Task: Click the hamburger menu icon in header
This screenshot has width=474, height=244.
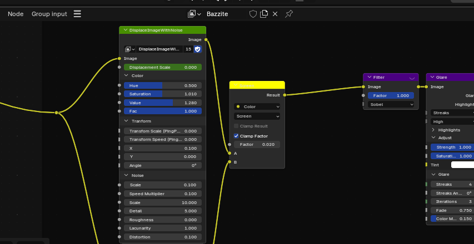Action: (77, 14)
